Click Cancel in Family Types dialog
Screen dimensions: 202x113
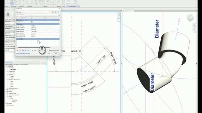pos(48,54)
